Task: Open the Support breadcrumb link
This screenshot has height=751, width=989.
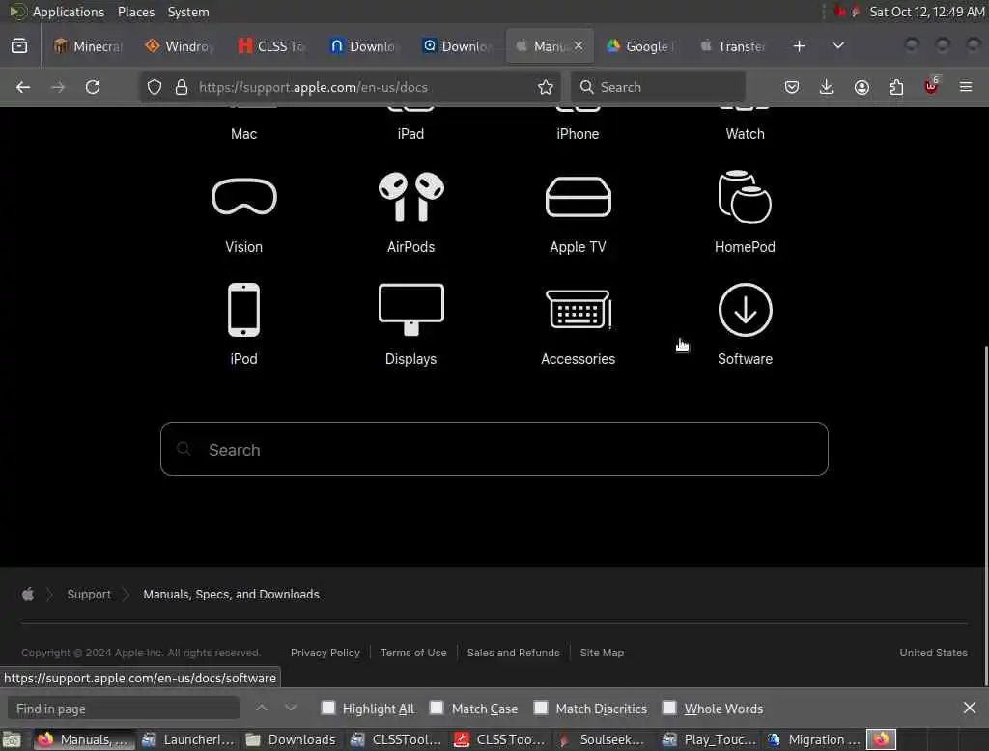Action: 89,594
